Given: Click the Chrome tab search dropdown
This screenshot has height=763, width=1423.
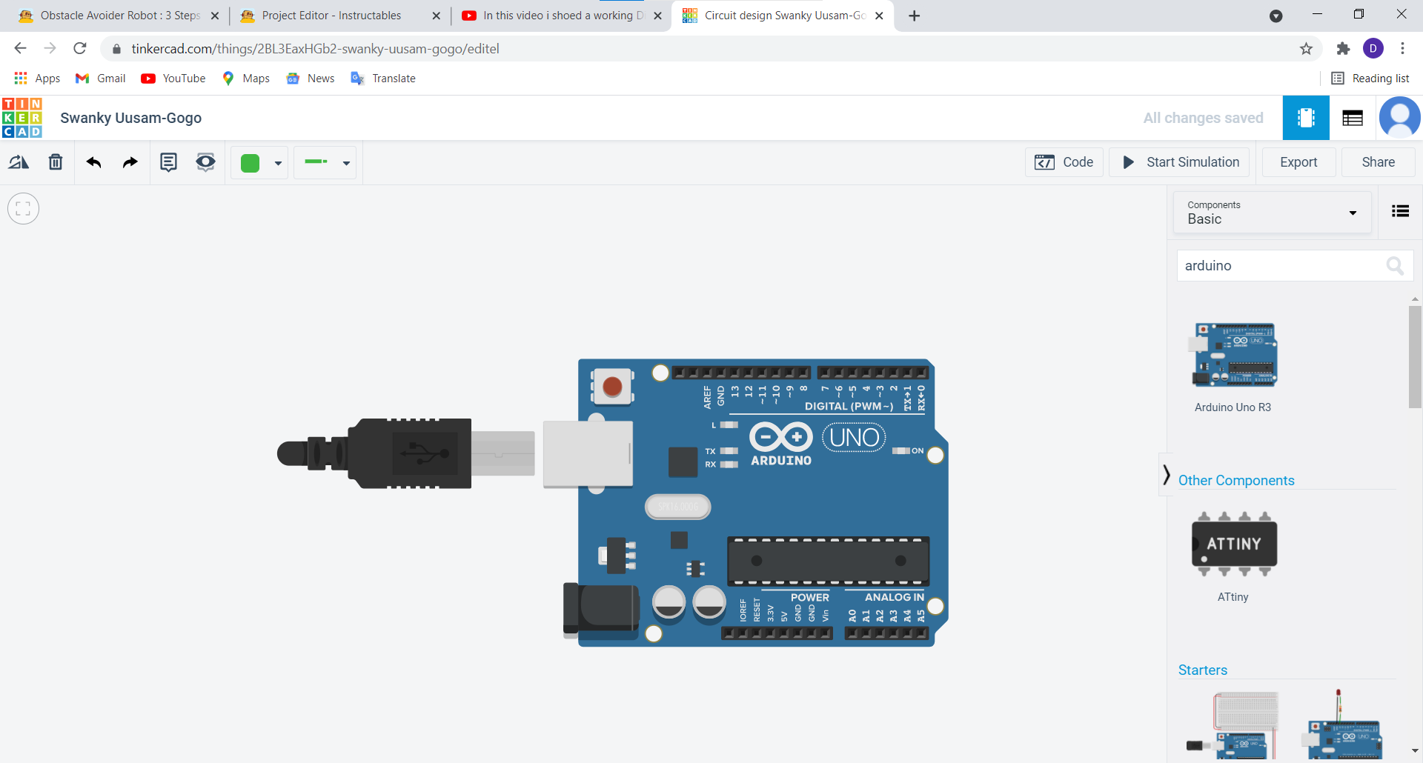Looking at the screenshot, I should click(x=1276, y=16).
